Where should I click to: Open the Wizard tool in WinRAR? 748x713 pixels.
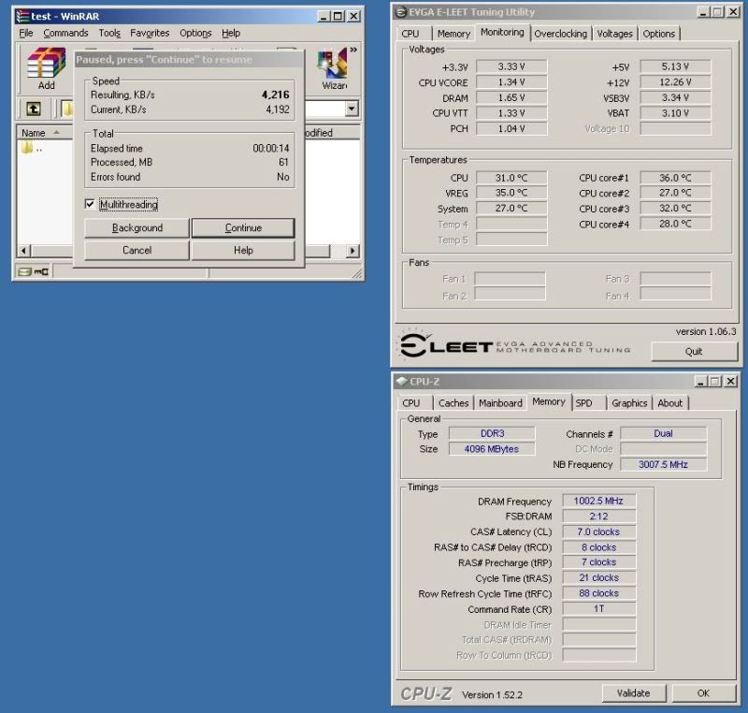click(334, 68)
